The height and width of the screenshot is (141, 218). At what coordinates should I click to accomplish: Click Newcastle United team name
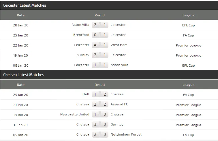[x=75, y=114]
